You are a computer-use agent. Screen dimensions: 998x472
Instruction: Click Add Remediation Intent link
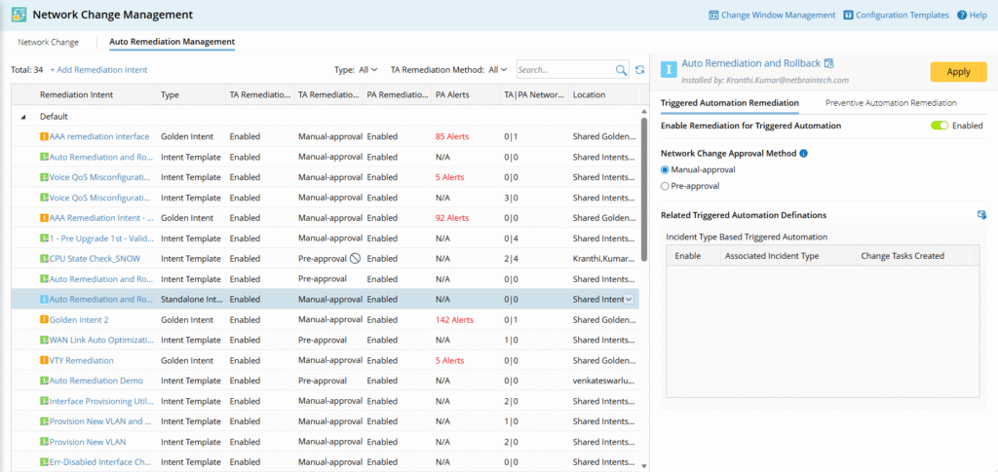(x=98, y=70)
